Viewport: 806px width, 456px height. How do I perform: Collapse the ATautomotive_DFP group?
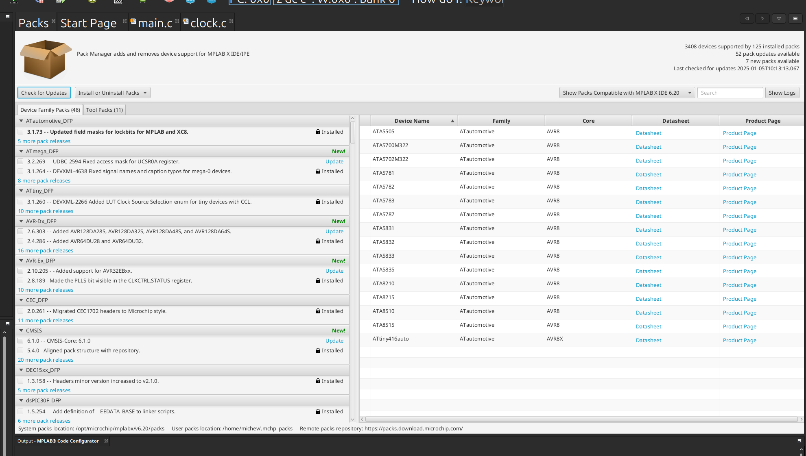click(x=21, y=121)
